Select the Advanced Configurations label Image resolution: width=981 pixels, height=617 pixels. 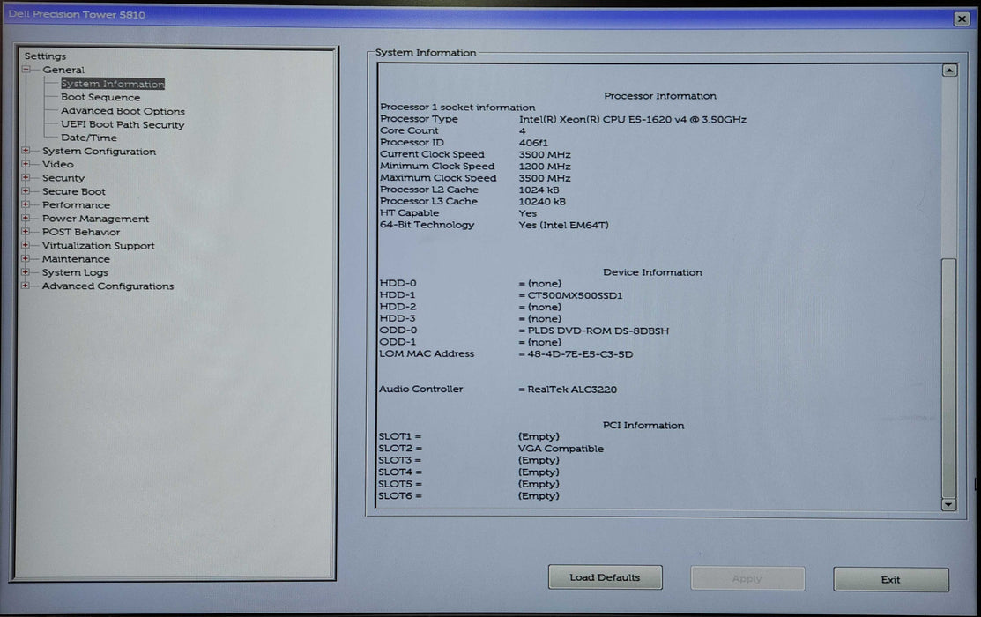(108, 286)
